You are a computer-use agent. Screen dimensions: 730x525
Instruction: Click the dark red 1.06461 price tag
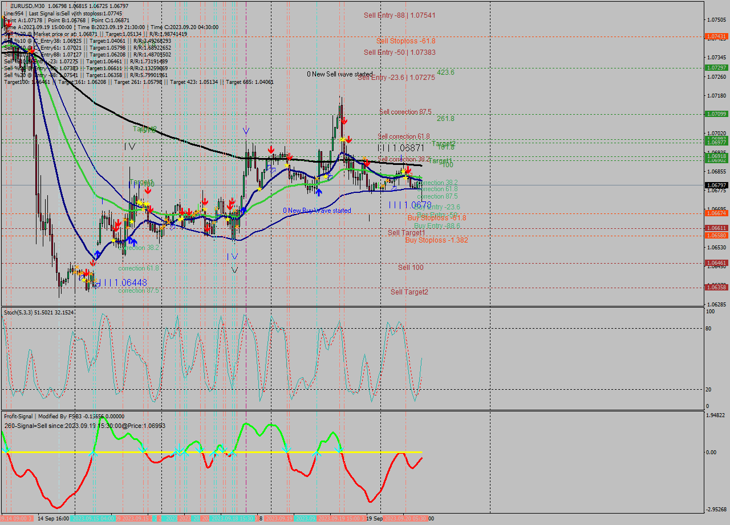[716, 263]
